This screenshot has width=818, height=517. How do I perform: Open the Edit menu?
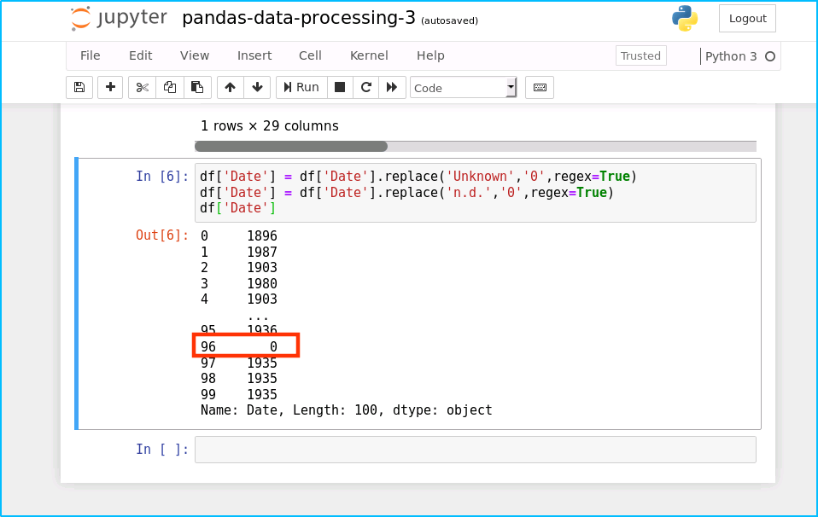point(140,55)
